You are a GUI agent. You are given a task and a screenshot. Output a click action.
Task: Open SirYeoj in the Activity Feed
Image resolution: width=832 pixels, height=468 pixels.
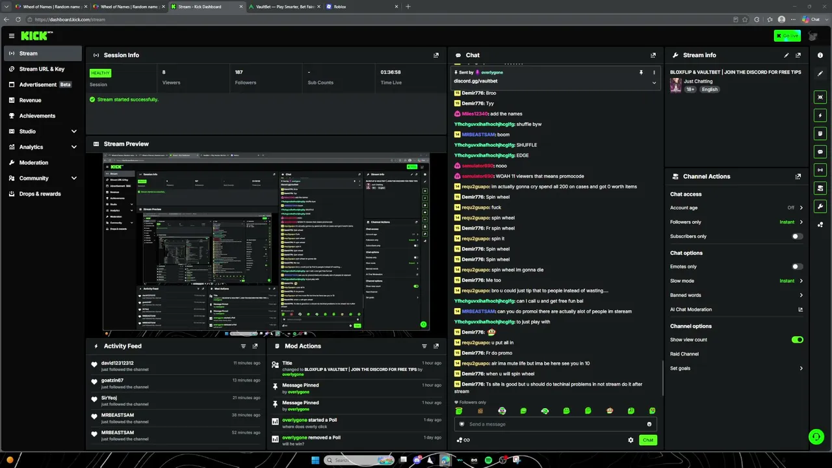pos(109,398)
